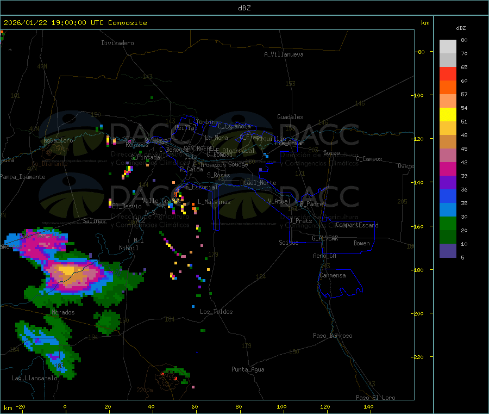Click the blue 35-36 dBZ legend swatch
This screenshot has height=414, width=489.
(x=448, y=196)
